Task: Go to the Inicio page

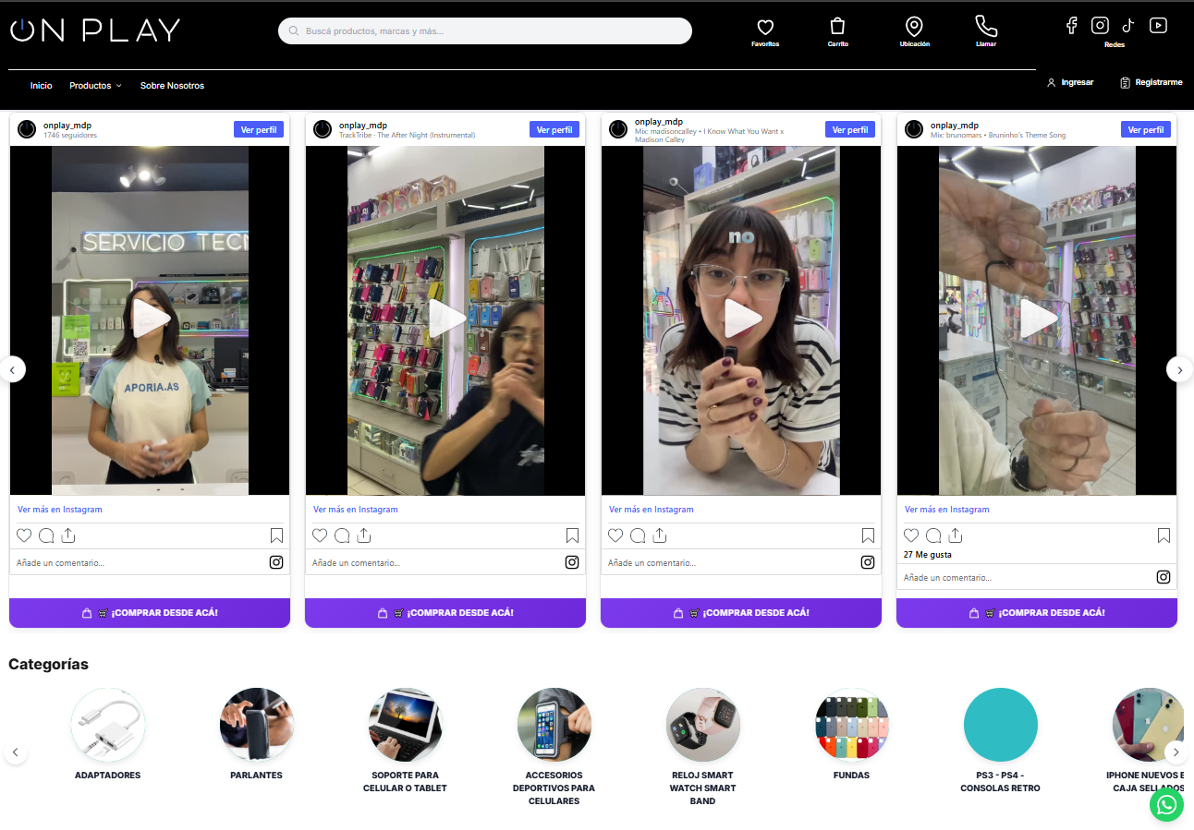Action: coord(41,86)
